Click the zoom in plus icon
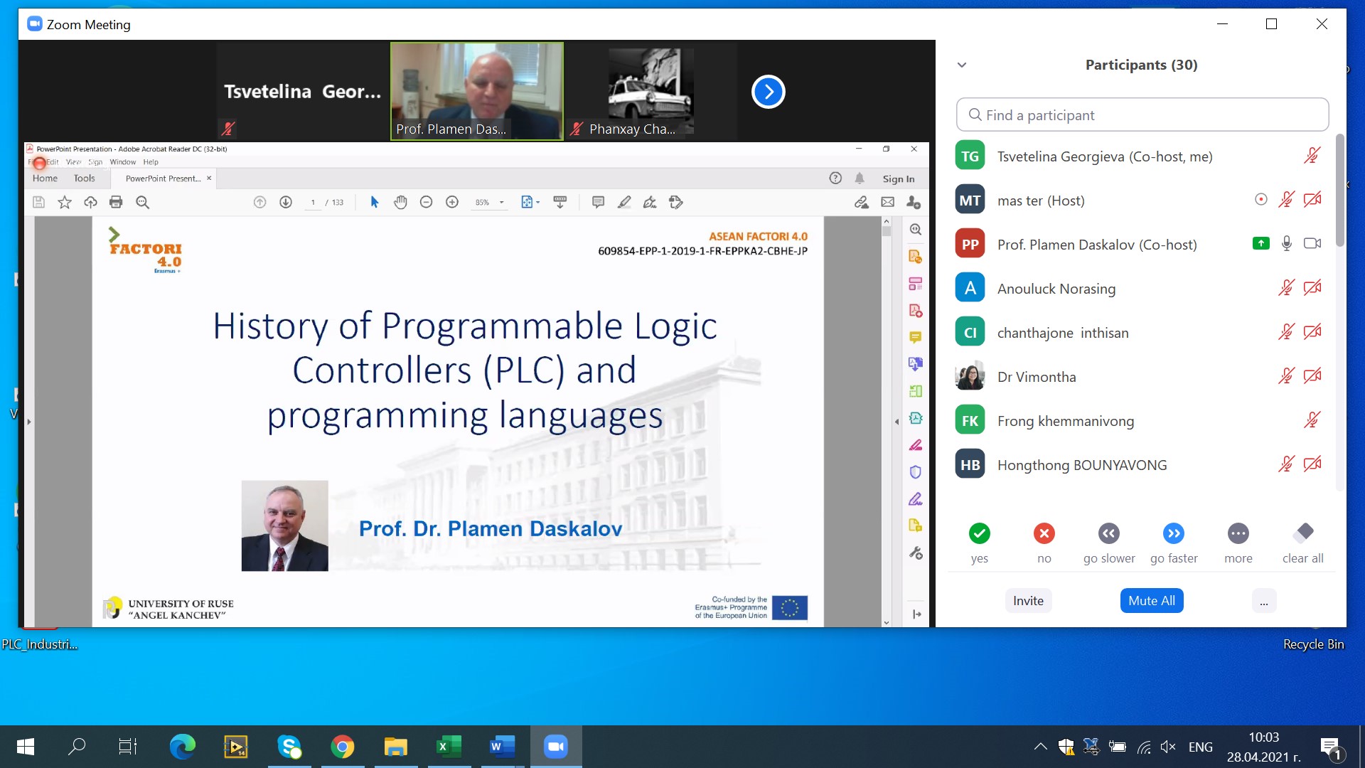Screen dimensions: 1365x768 point(452,203)
